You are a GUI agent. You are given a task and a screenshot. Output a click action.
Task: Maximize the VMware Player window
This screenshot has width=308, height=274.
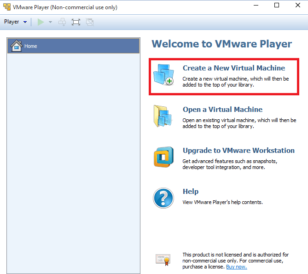click(x=277, y=6)
